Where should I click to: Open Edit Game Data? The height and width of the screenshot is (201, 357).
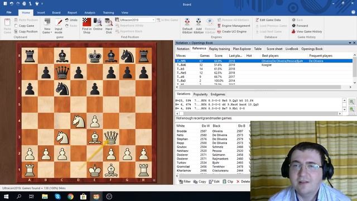pyautogui.click(x=268, y=20)
